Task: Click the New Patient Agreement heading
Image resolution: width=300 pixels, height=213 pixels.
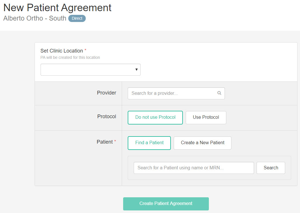Action: tap(57, 8)
